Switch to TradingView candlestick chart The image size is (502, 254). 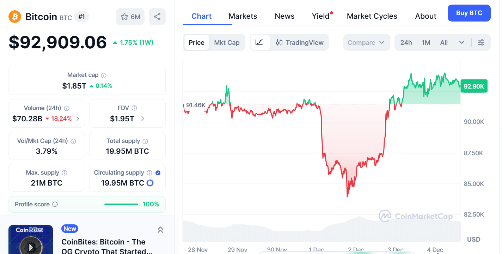tap(300, 42)
